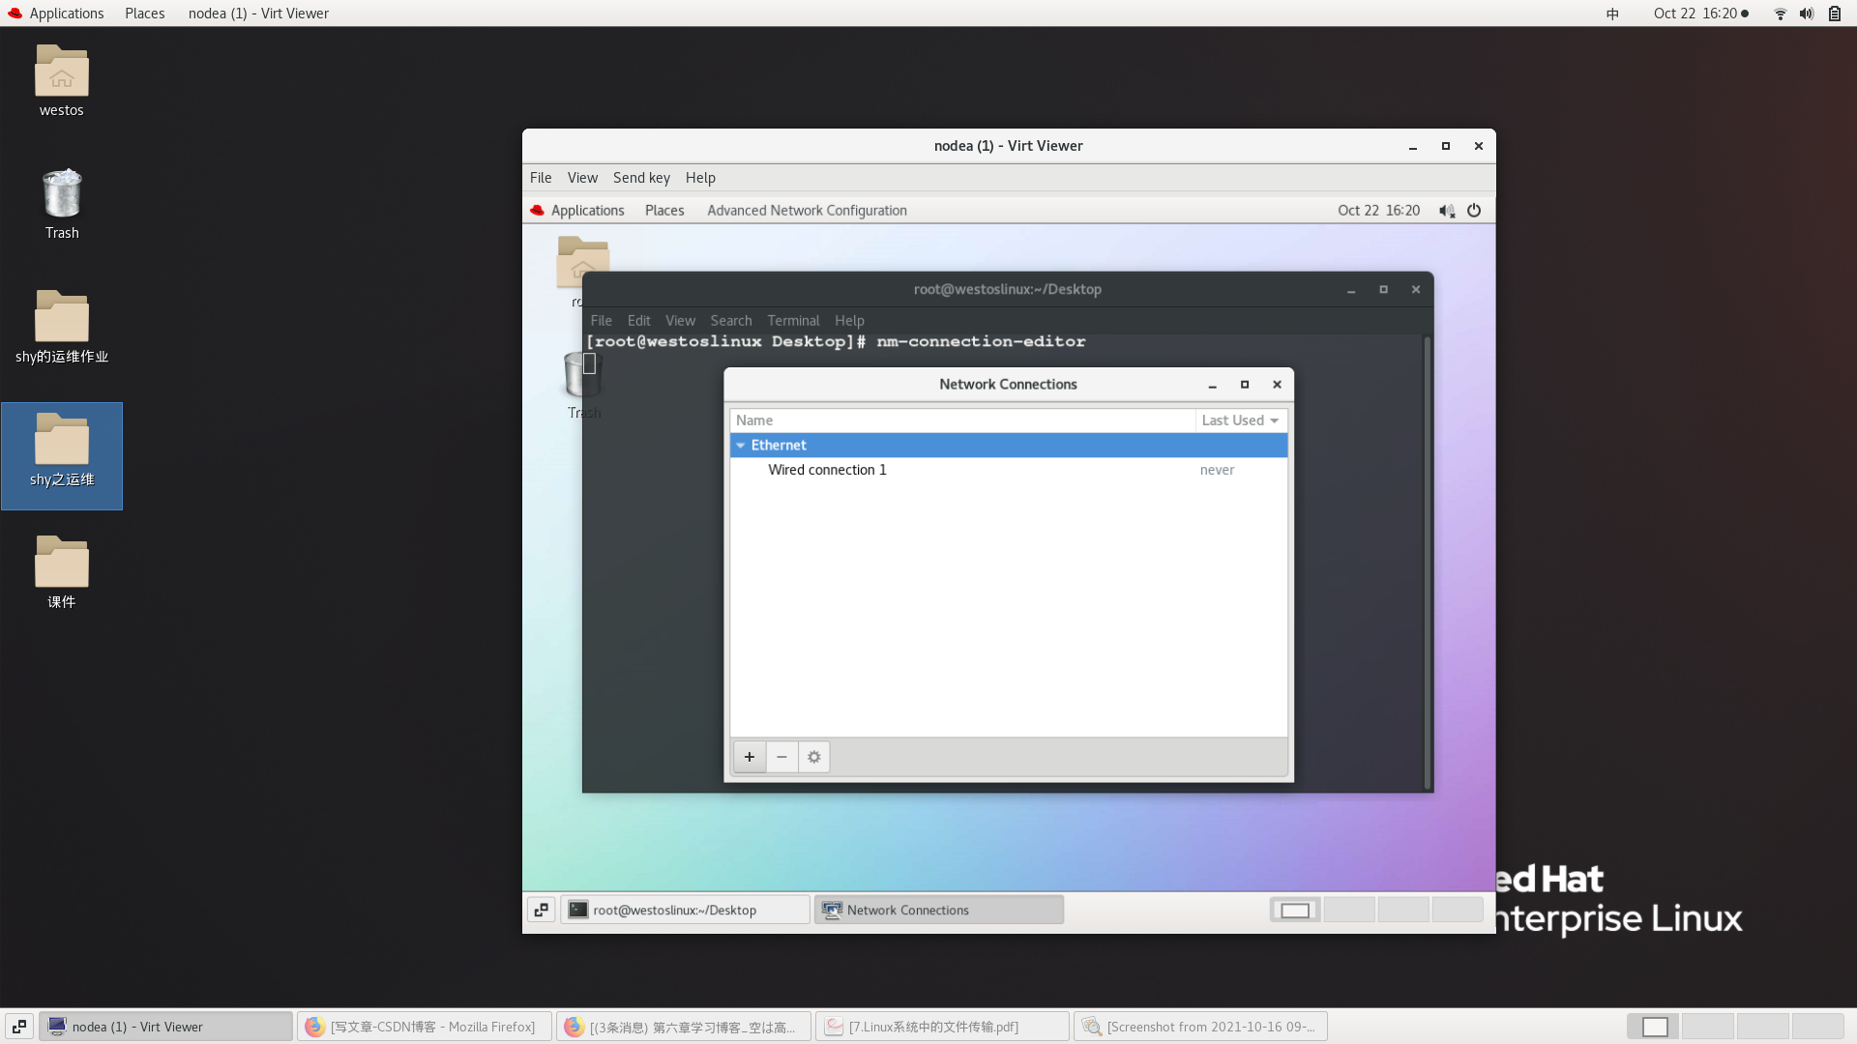The image size is (1857, 1044).
Task: Select shy的运维作业 folder on desktop
Action: pyautogui.click(x=62, y=328)
